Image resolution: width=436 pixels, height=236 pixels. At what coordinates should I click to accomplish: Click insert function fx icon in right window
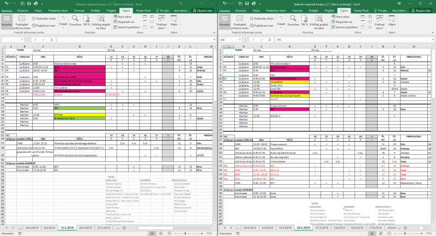coord(269,40)
